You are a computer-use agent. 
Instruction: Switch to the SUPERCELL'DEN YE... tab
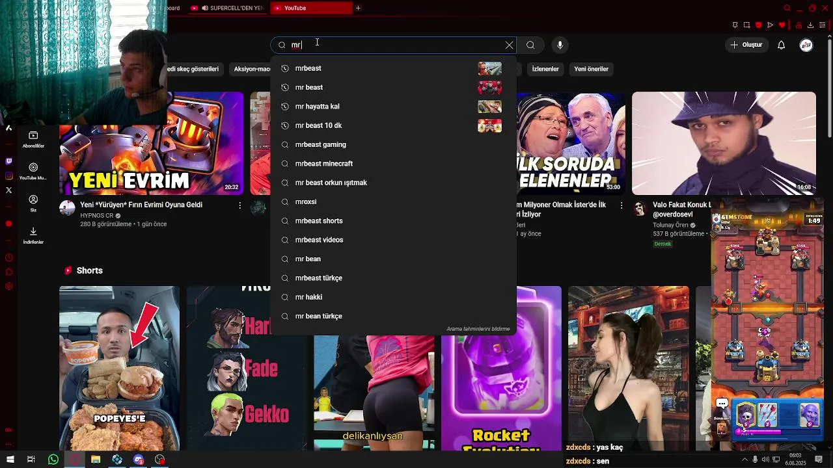point(227,8)
